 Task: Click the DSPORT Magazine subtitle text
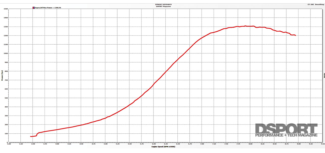pyautogui.click(x=163, y=6)
